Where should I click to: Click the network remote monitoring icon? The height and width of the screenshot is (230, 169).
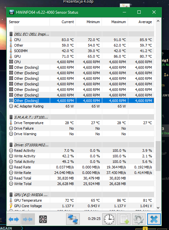coord(73,219)
